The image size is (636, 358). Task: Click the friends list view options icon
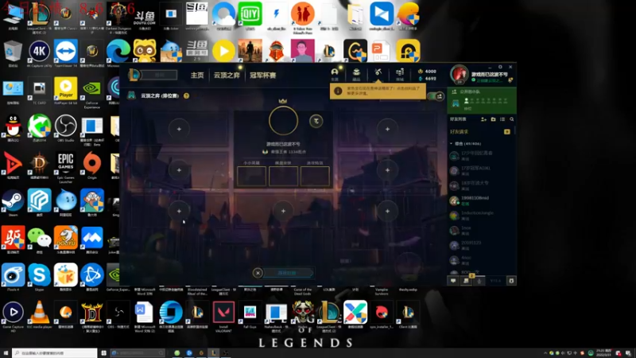502,119
